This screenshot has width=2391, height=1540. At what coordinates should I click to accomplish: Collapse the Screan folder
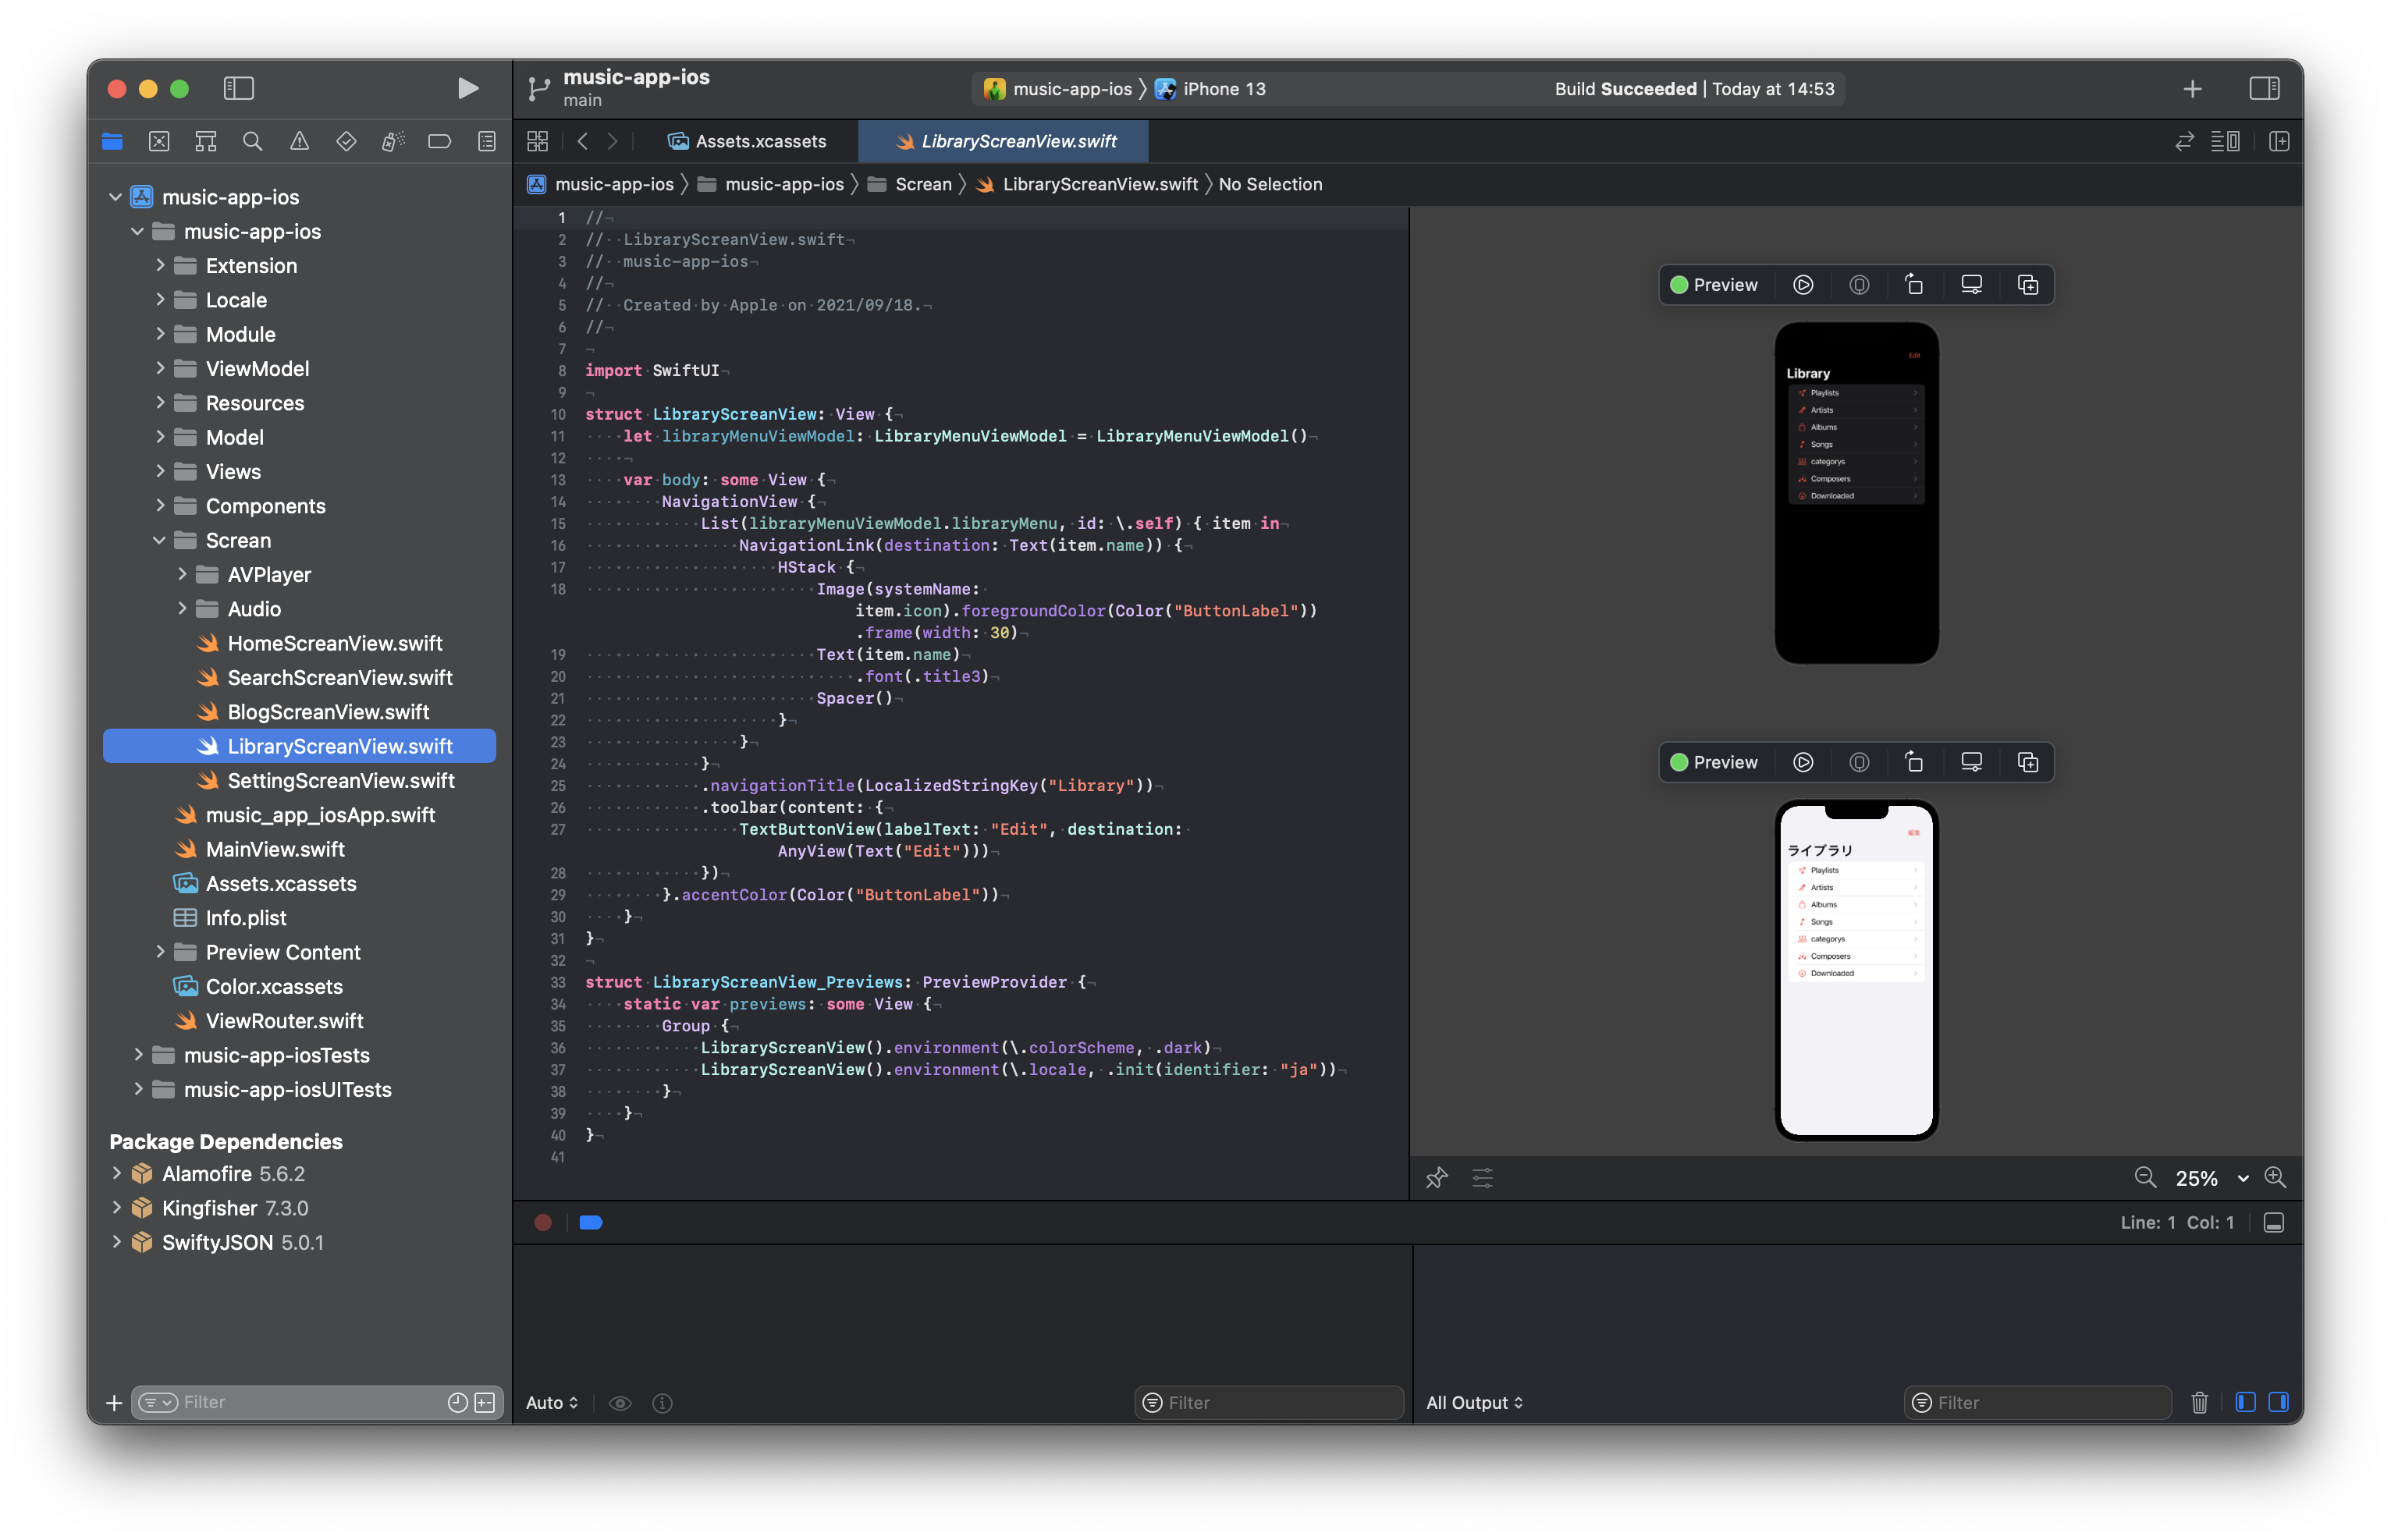pyautogui.click(x=160, y=540)
